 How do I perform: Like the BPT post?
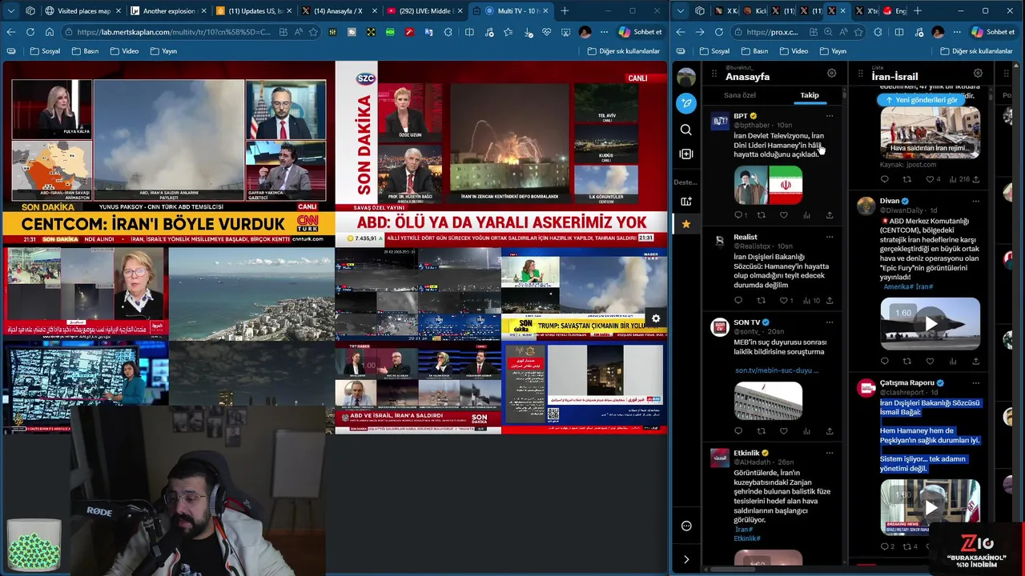(784, 214)
